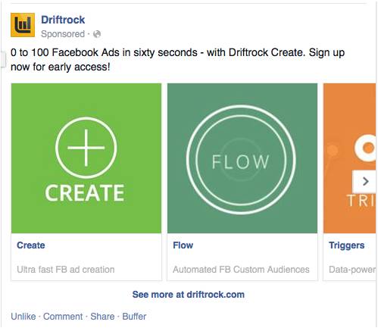Click the orange Triggers target icon
This screenshot has width=378, height=328.
[x=365, y=148]
